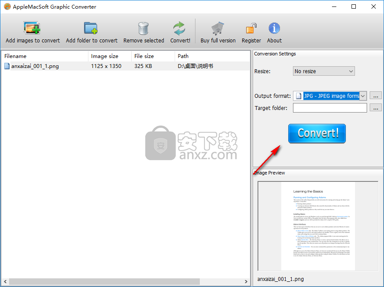Image resolution: width=384 pixels, height=287 pixels.
Task: Open Buy full version shopping cart
Action: point(218,28)
